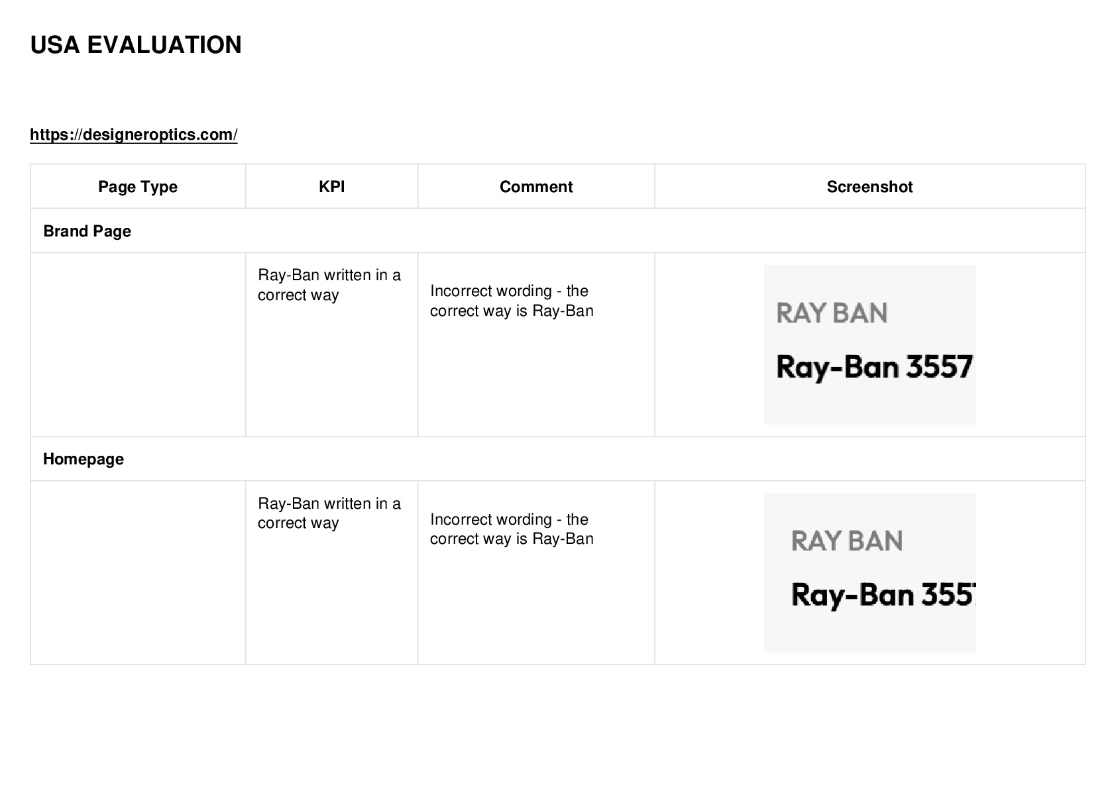This screenshot has width=1116, height=789.
Task: Select the Page Type column header
Action: coord(138,187)
